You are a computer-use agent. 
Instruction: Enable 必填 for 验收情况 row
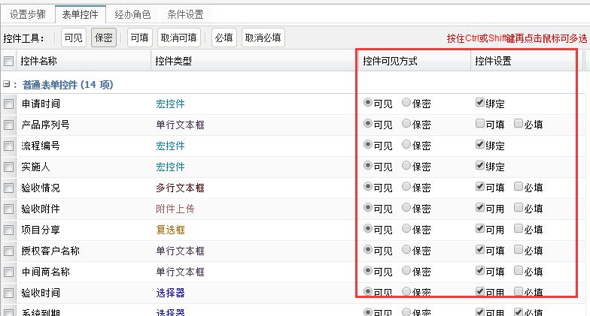pyautogui.click(x=519, y=187)
